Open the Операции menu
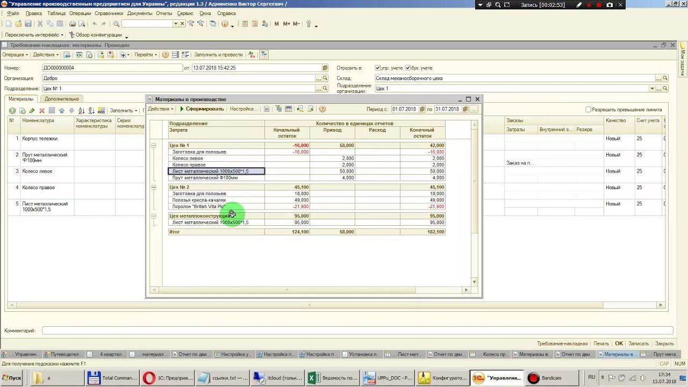 (80, 13)
